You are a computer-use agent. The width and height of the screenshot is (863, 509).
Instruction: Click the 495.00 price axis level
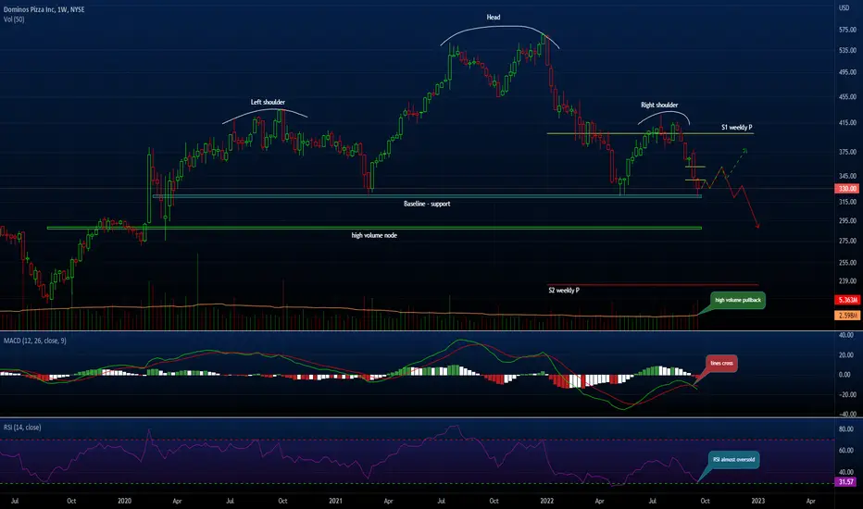coord(847,72)
